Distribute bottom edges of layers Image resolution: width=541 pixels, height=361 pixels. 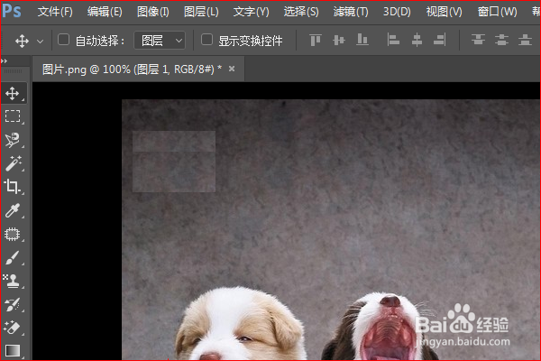click(525, 40)
